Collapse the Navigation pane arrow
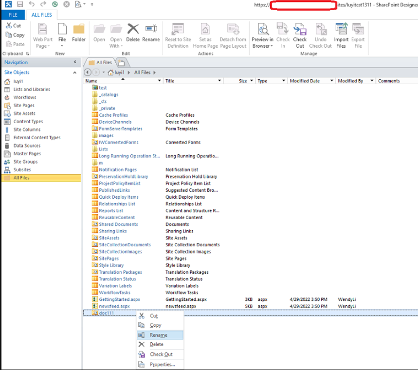This screenshot has height=370, width=418. (x=75, y=62)
